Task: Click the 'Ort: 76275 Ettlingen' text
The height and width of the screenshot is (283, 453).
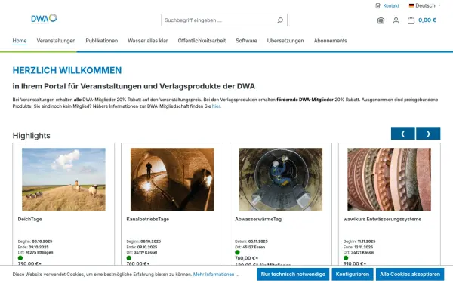Action: pyautogui.click(x=35, y=252)
